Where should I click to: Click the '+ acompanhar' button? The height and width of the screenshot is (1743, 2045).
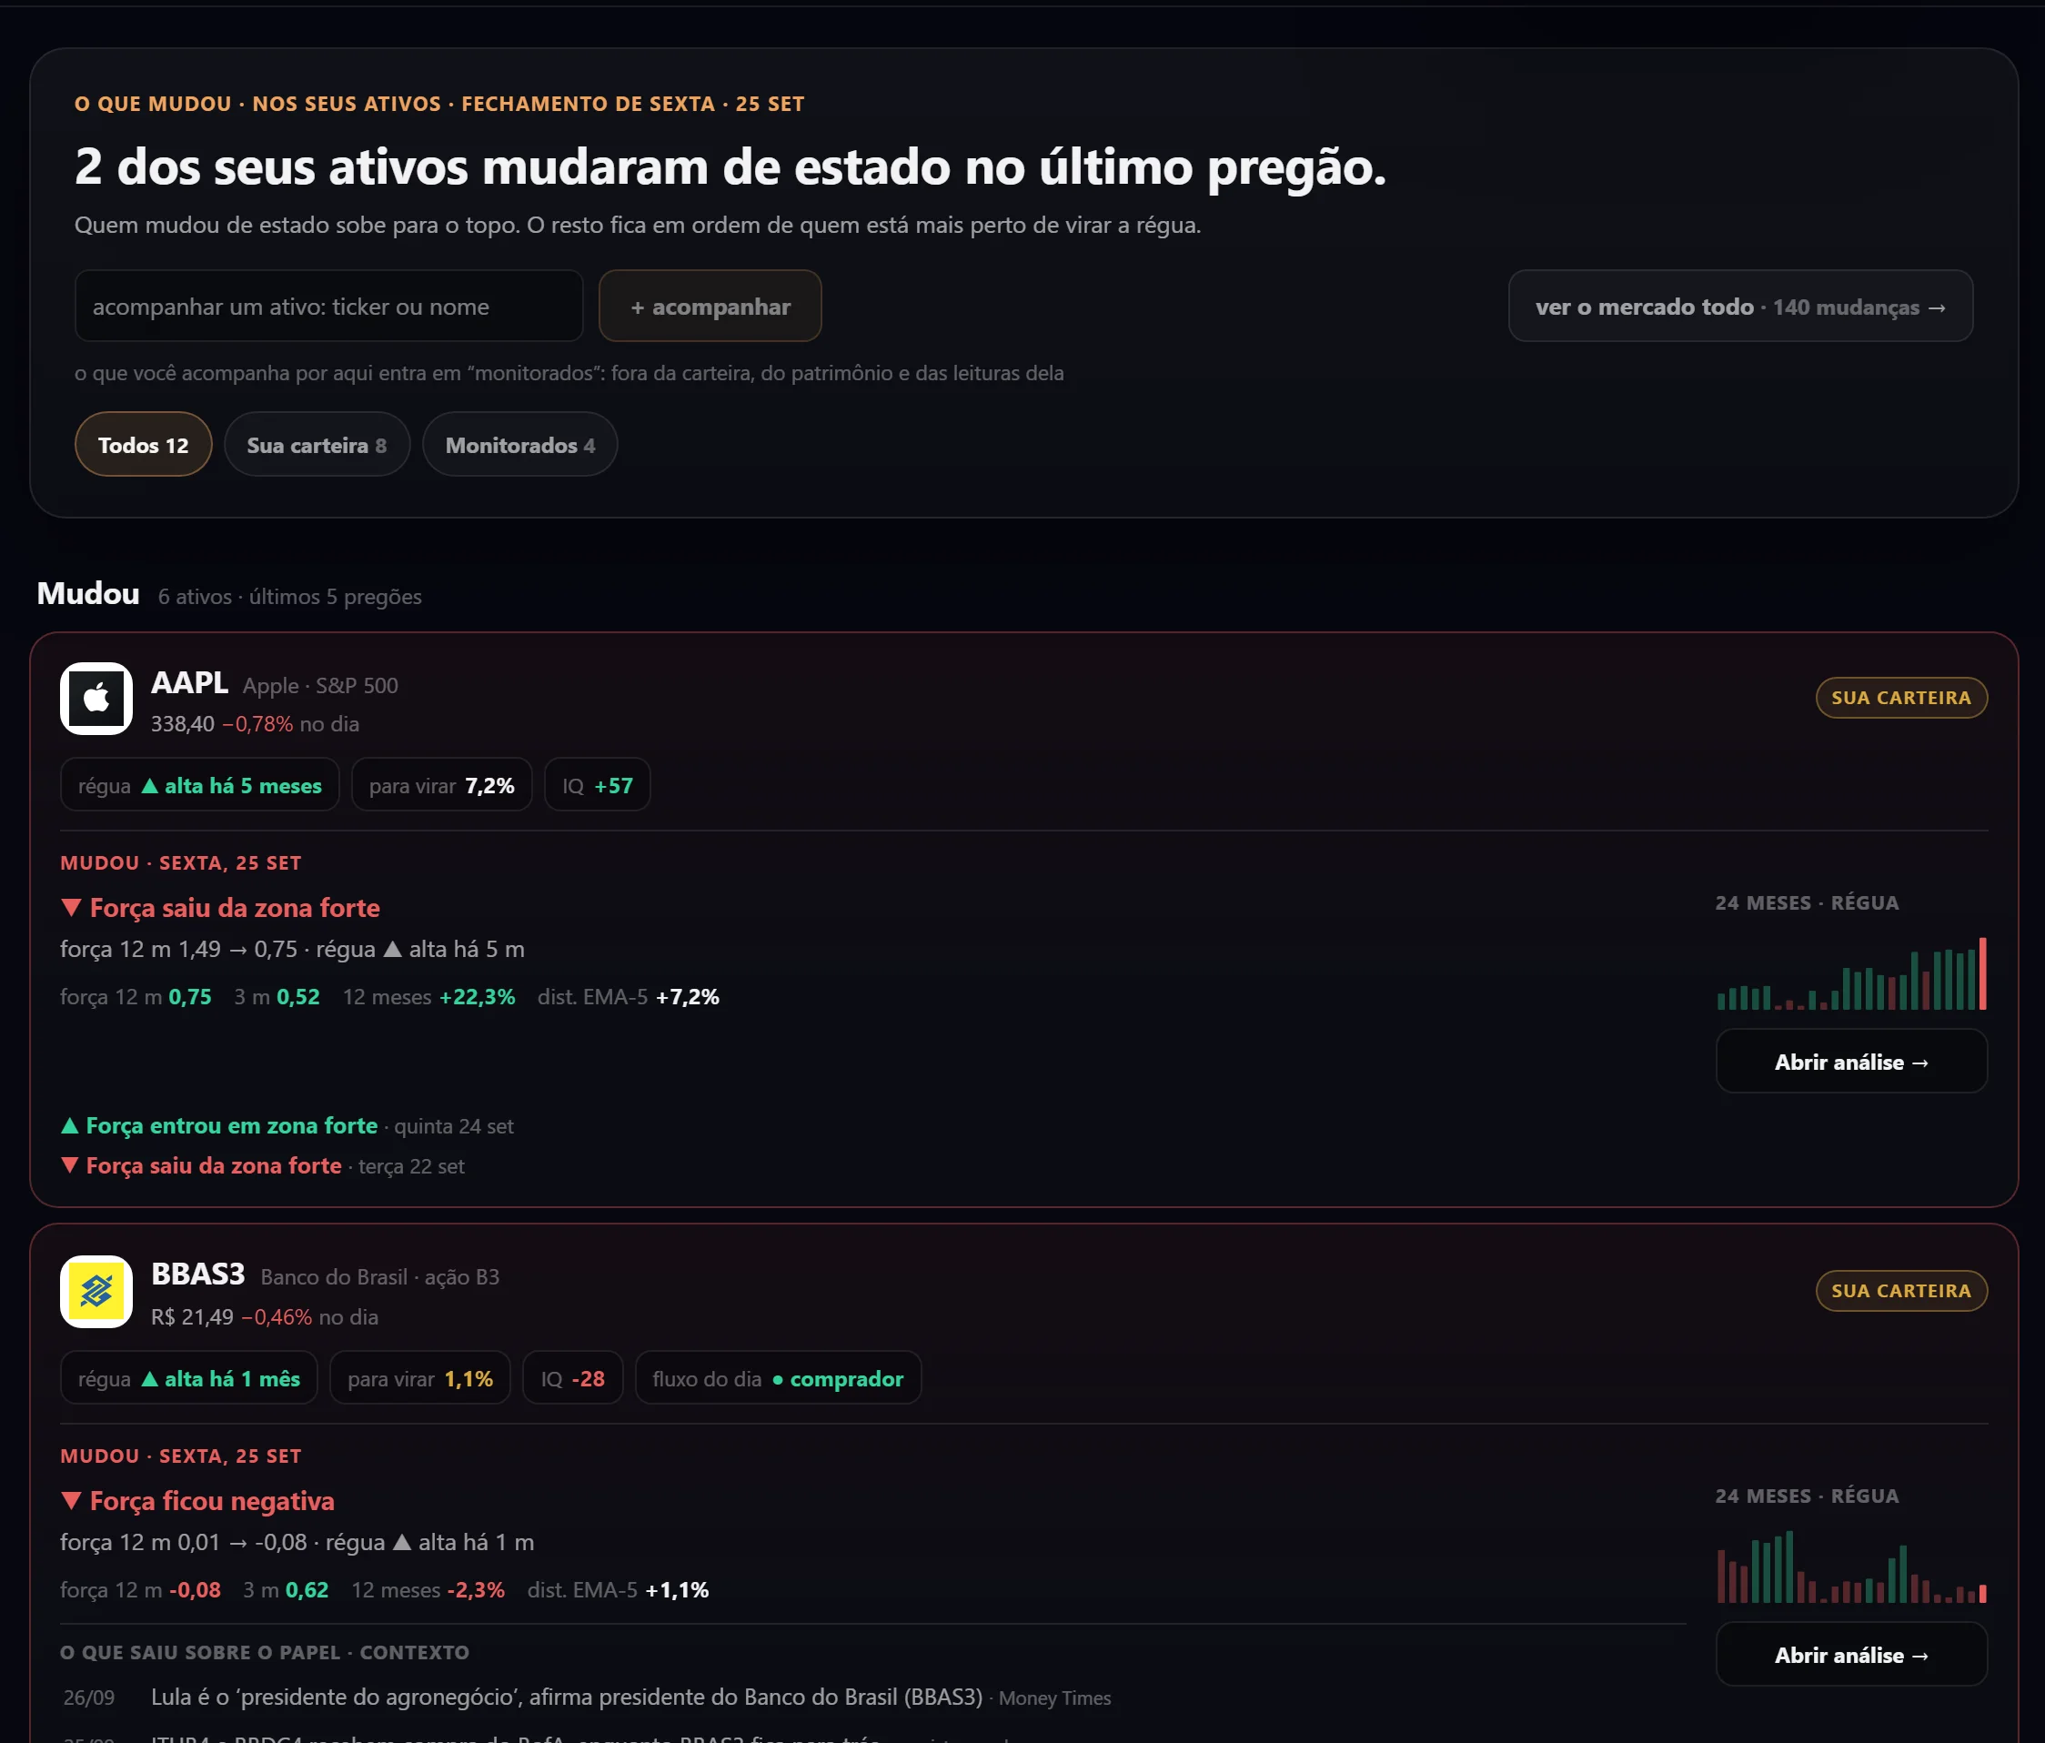pyautogui.click(x=710, y=306)
